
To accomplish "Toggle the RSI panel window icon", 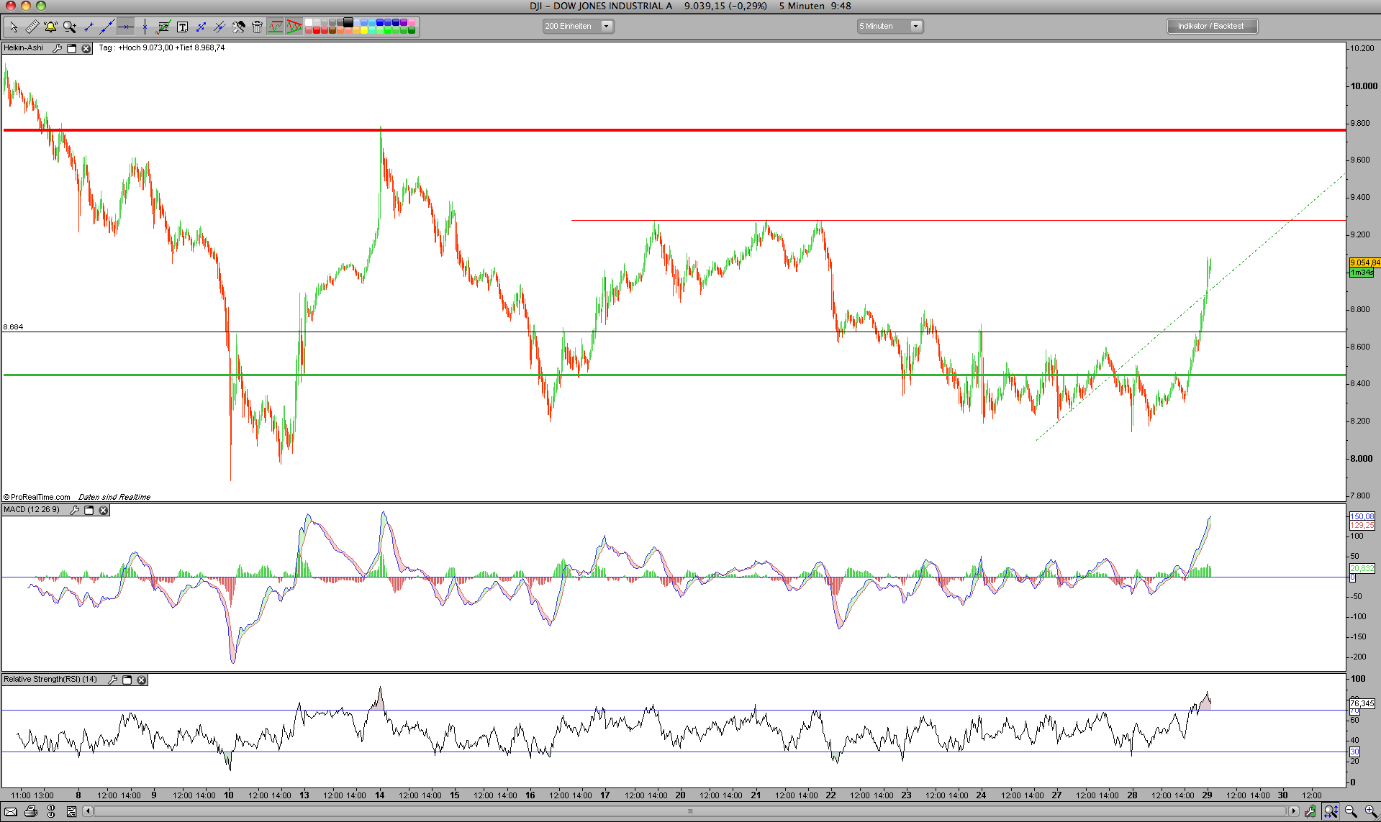I will click(127, 680).
